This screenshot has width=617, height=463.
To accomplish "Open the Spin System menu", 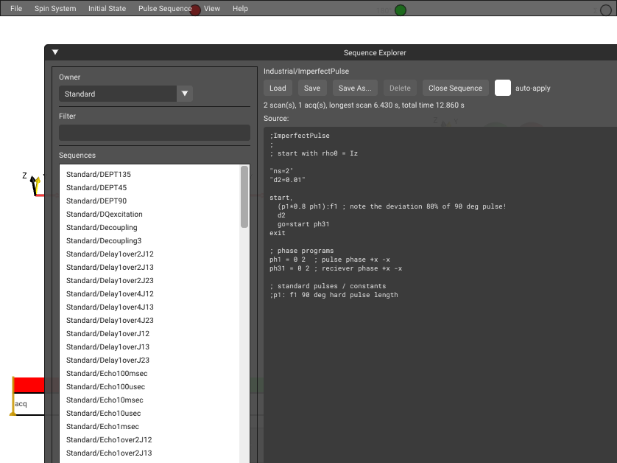I will [55, 8].
